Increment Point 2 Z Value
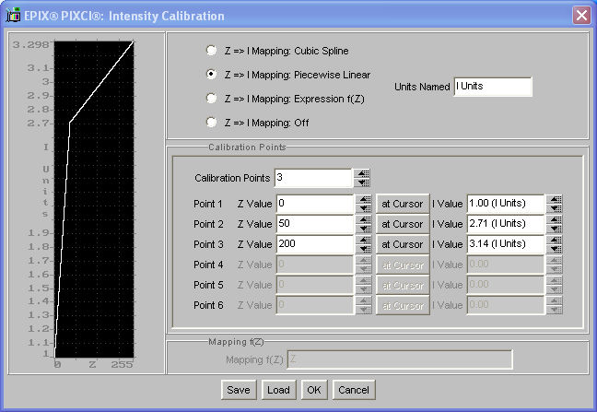The height and width of the screenshot is (412, 597). click(x=364, y=219)
